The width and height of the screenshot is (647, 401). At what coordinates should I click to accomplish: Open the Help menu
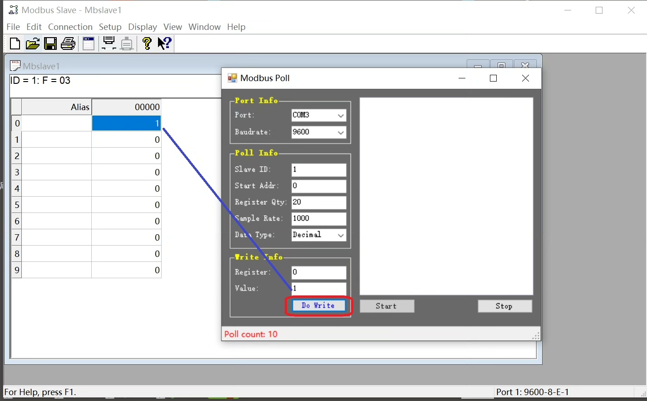click(236, 27)
